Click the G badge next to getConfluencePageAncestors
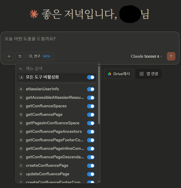 (x=21, y=132)
